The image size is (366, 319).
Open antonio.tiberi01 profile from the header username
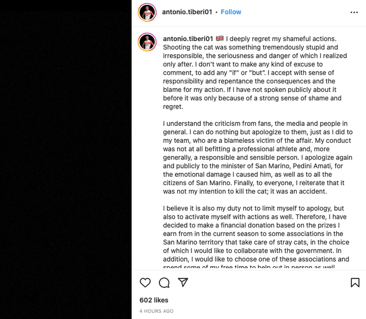click(x=187, y=12)
